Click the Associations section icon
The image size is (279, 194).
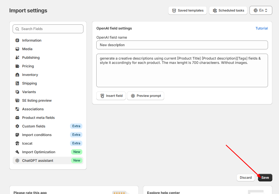[x=17, y=109]
